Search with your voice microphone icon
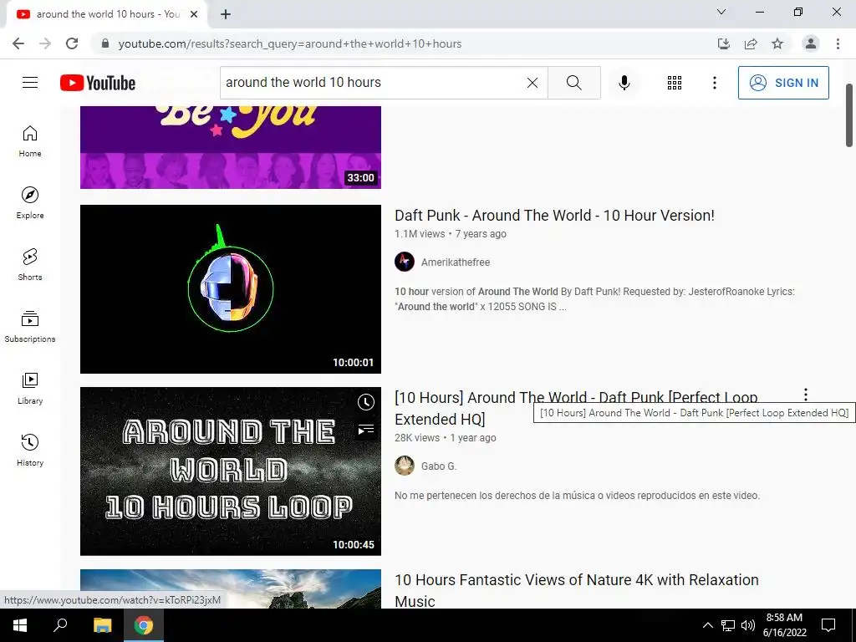Screen dimensions: 856x642 [624, 83]
